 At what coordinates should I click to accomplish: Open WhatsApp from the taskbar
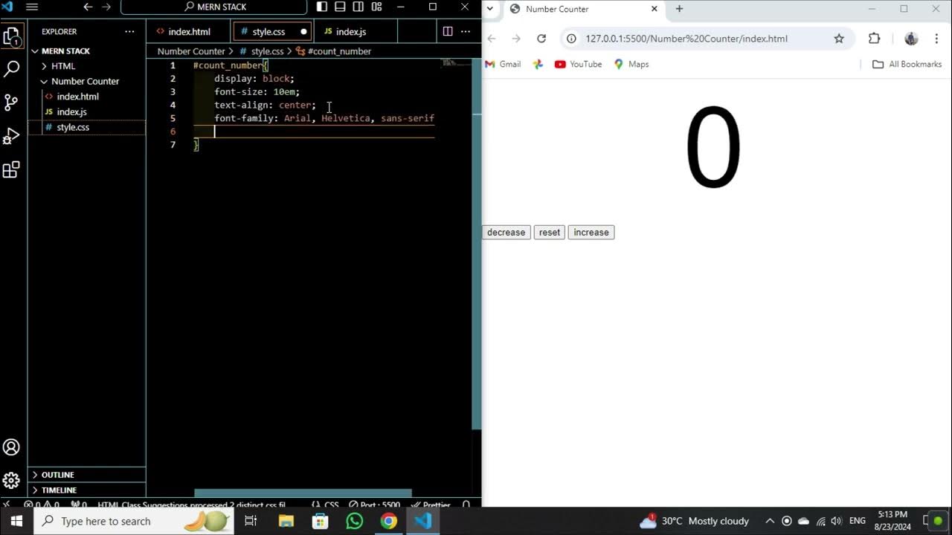tap(355, 521)
